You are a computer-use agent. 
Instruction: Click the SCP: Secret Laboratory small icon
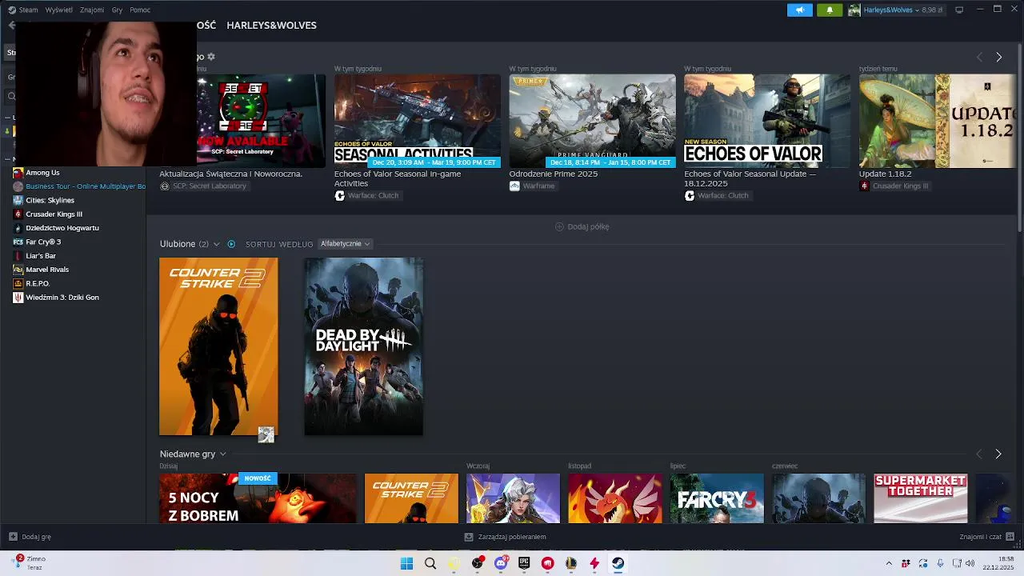(x=165, y=186)
